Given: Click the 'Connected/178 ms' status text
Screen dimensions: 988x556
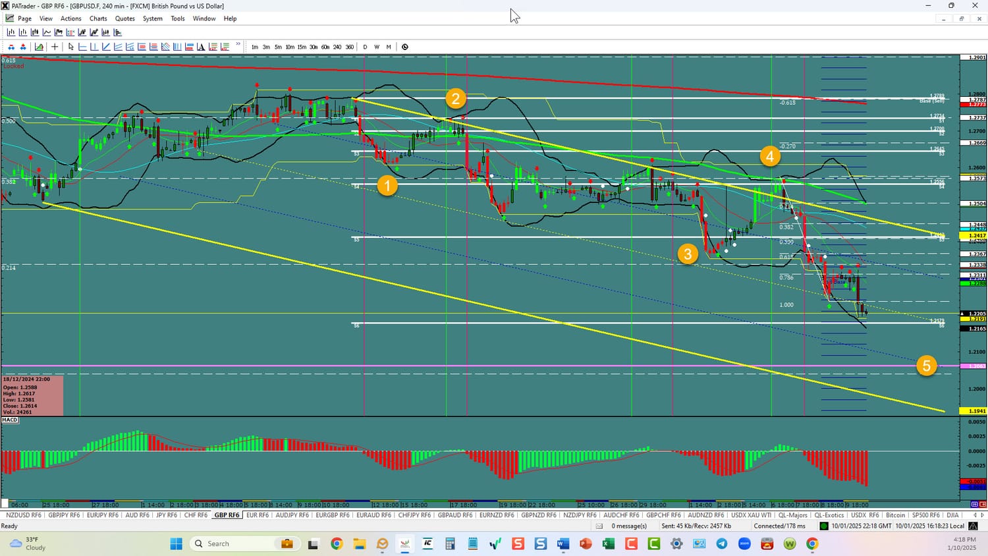Looking at the screenshot, I should (x=780, y=526).
